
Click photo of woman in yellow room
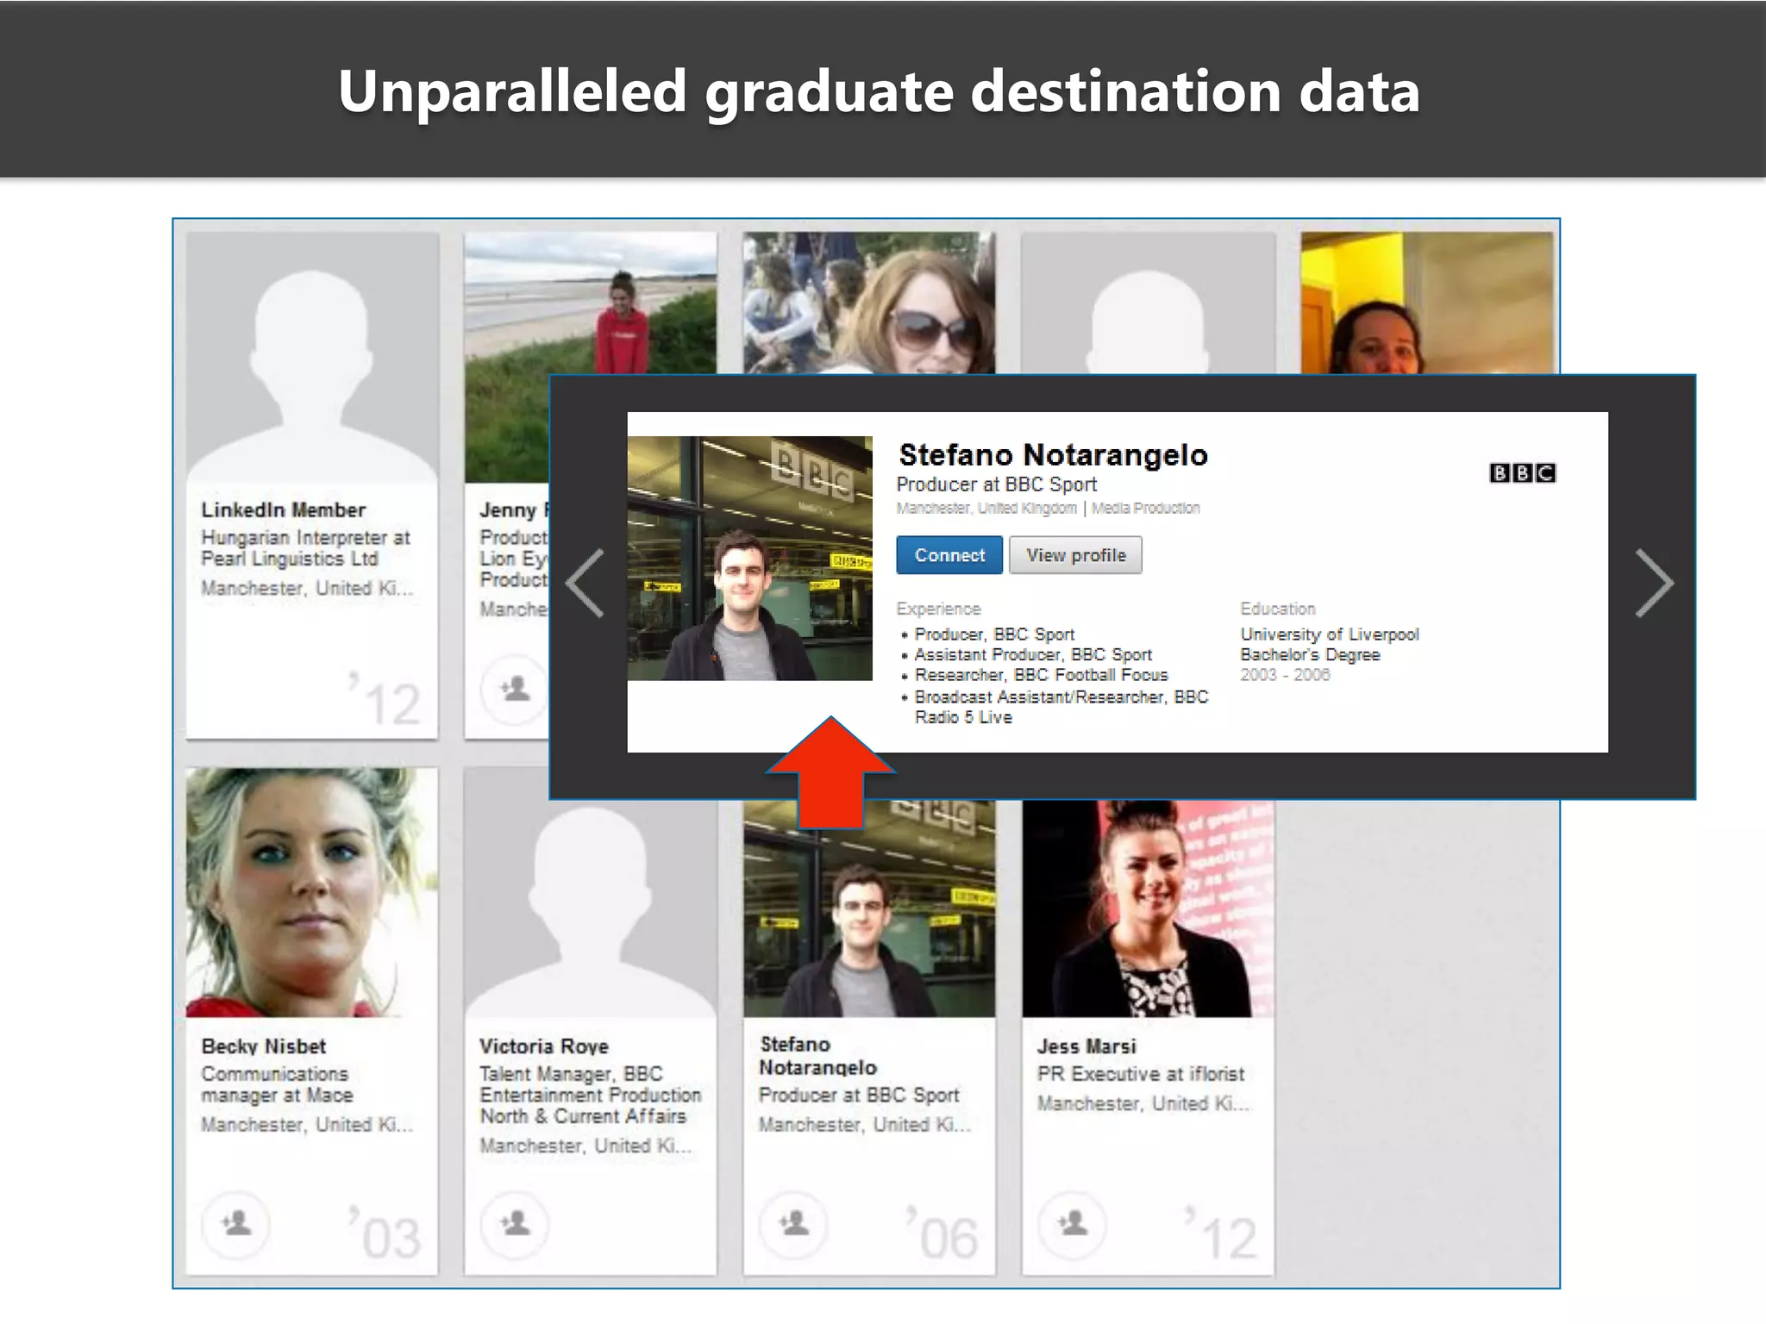[1427, 302]
